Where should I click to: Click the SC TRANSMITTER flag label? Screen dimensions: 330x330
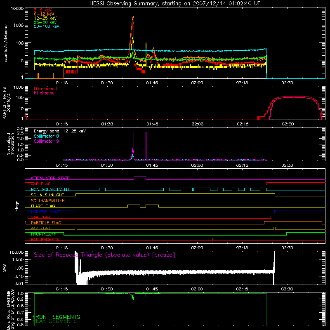pos(48,200)
